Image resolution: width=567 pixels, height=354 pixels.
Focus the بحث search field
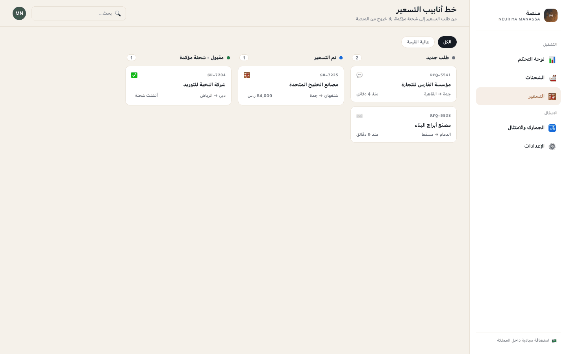click(x=79, y=13)
